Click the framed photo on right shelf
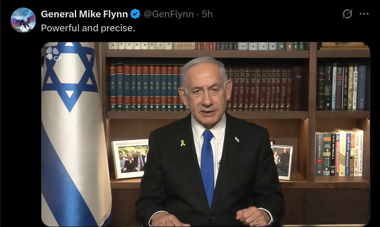The width and height of the screenshot is (380, 227). pos(281,162)
